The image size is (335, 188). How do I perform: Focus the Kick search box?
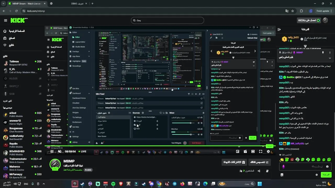pyautogui.click(x=167, y=20)
